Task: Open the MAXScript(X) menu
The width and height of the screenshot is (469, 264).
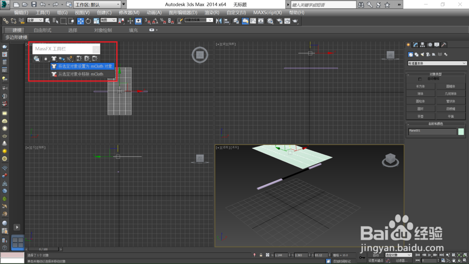Action: 267,13
